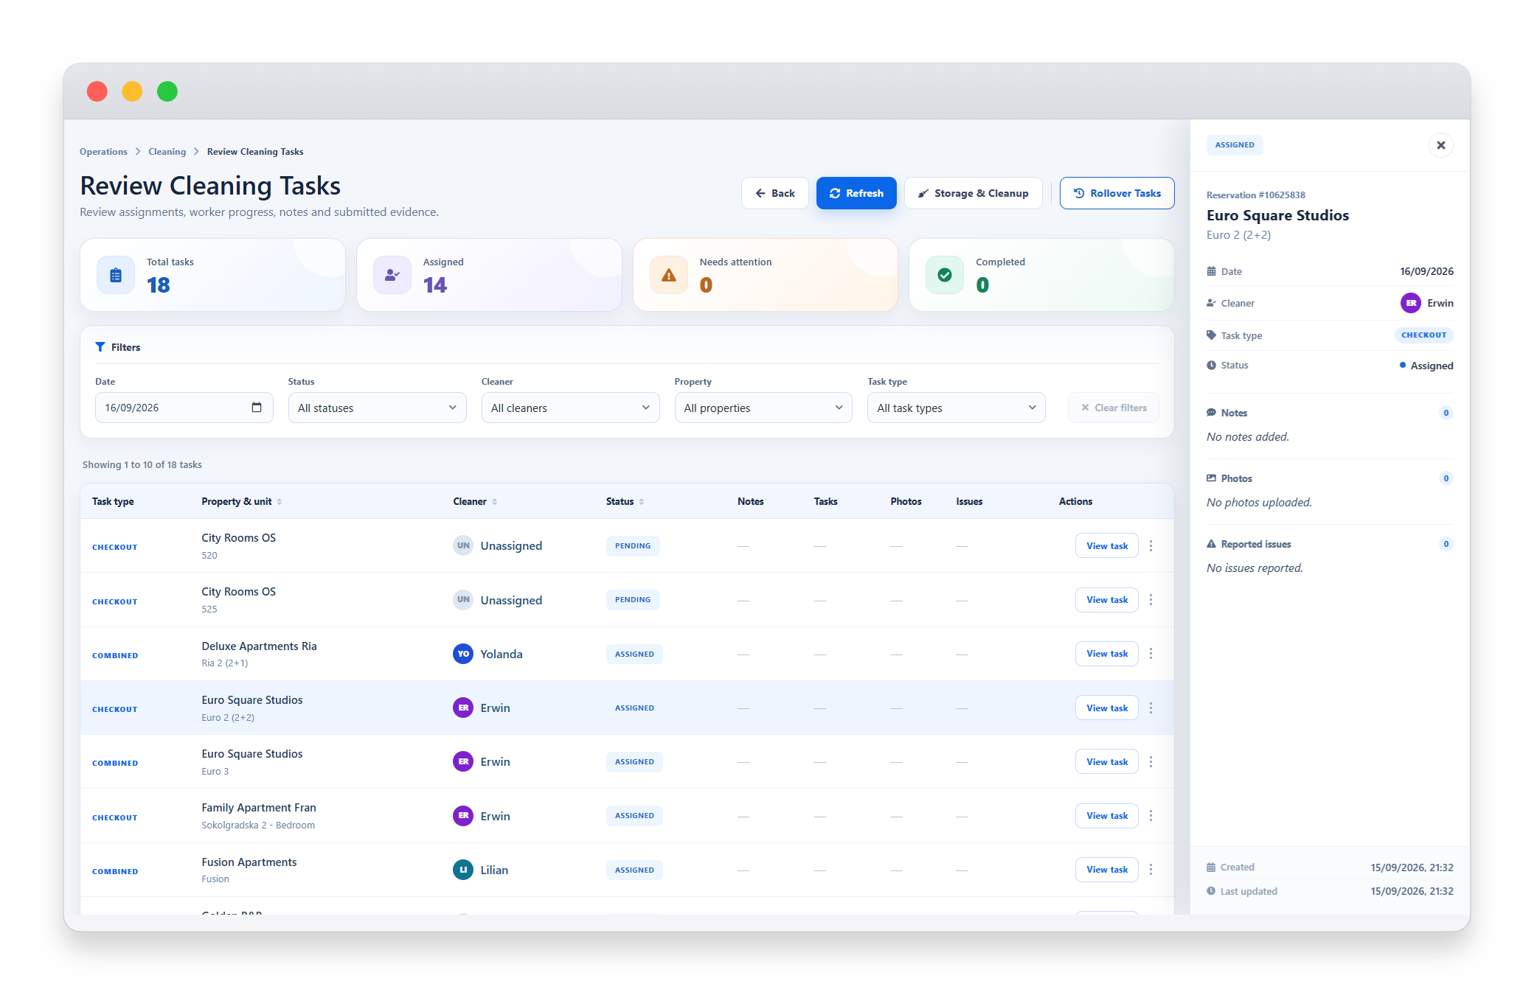View task for City Rooms OS 520
The height and width of the screenshot is (995, 1534).
[x=1107, y=546]
